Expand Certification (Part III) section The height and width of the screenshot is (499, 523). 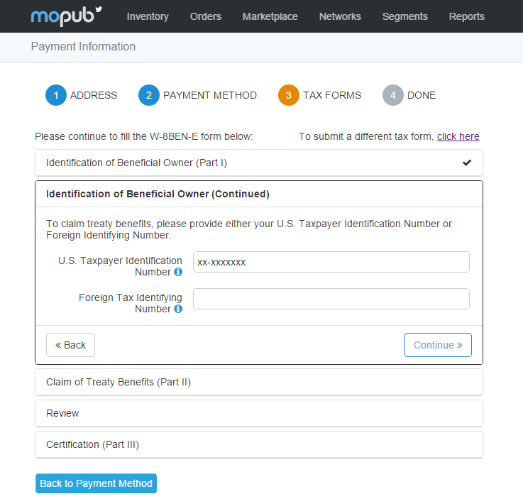click(x=92, y=444)
